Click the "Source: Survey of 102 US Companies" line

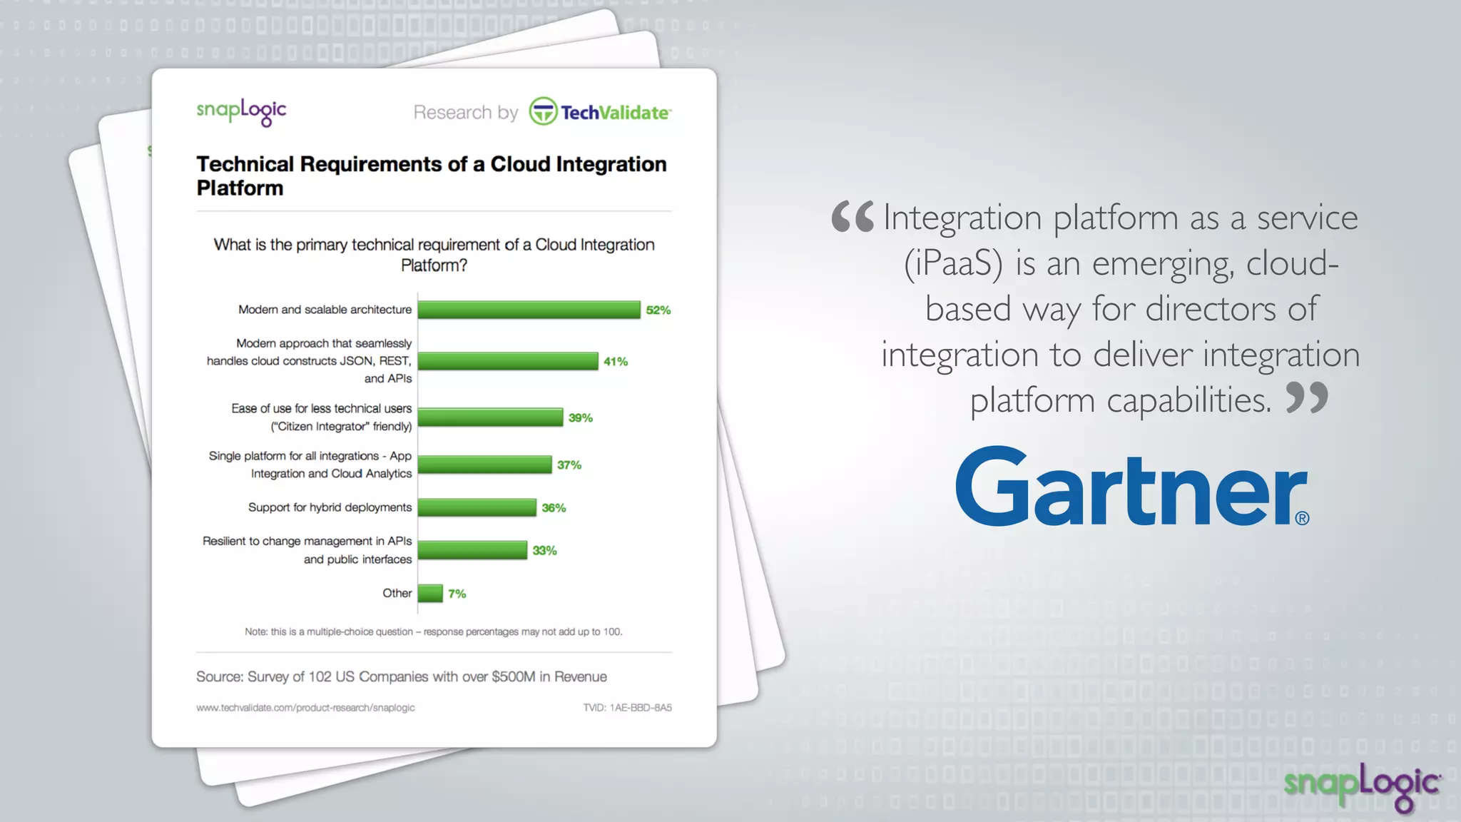pyautogui.click(x=402, y=676)
